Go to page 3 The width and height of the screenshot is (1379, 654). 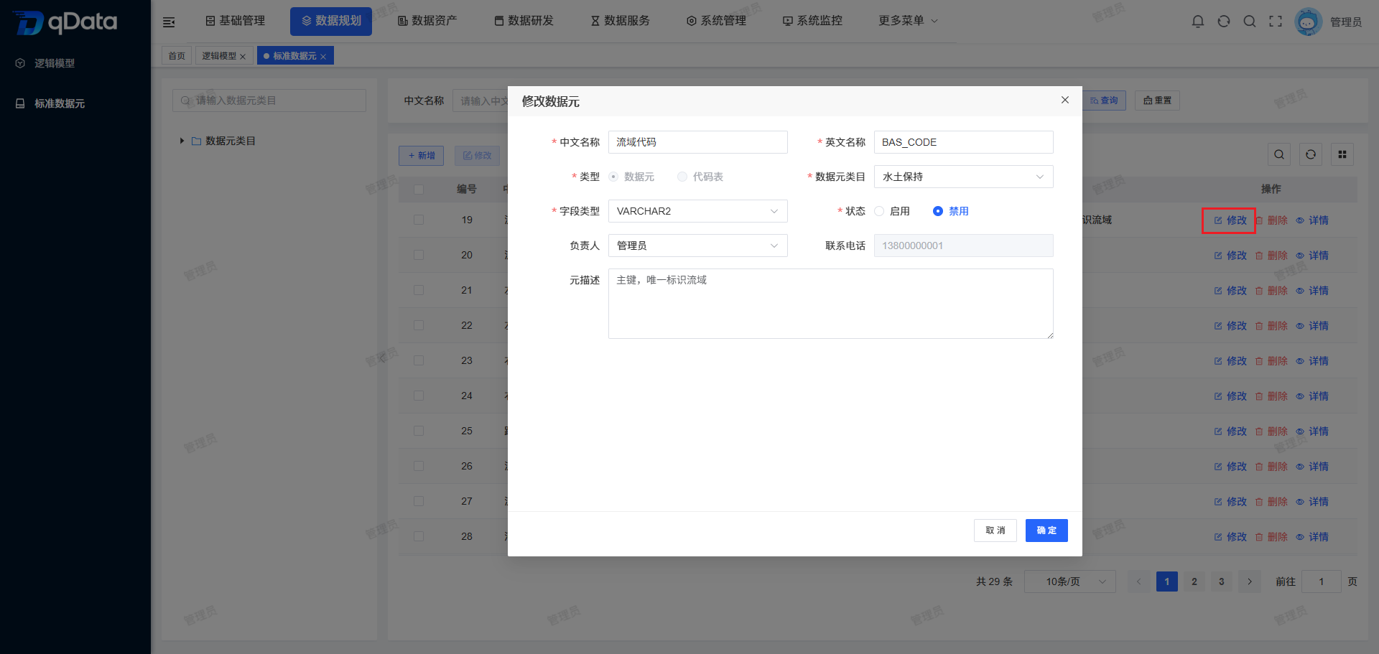(1222, 581)
